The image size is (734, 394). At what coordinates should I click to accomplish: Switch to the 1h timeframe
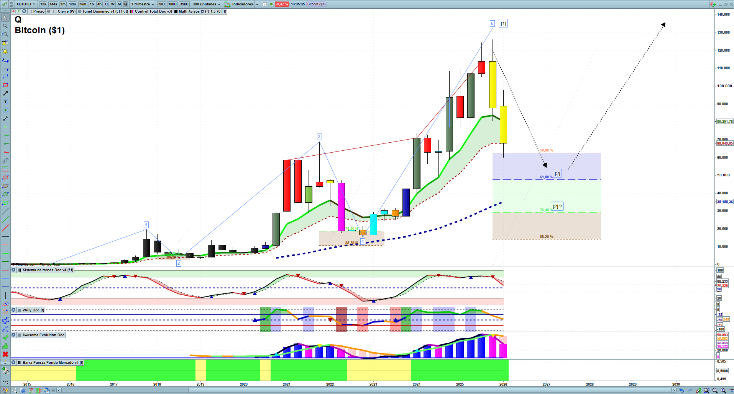click(92, 4)
